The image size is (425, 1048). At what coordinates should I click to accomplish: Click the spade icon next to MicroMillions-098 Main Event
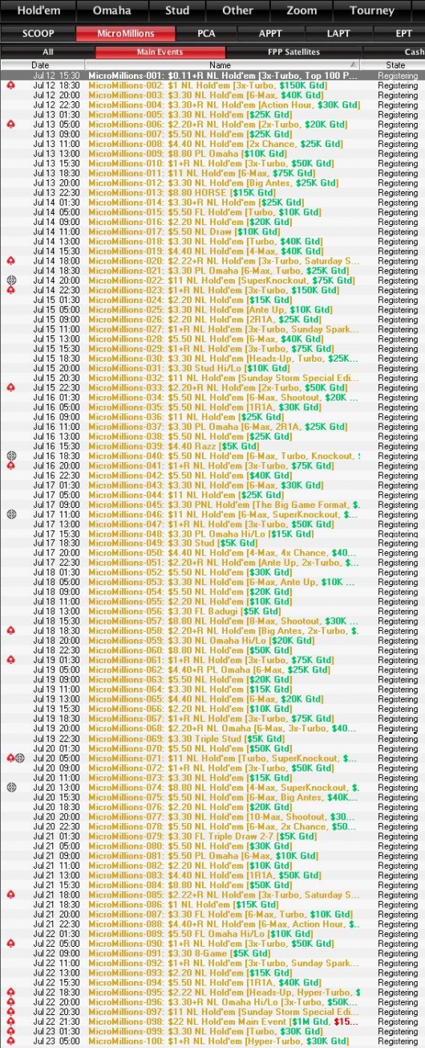click(10, 1021)
